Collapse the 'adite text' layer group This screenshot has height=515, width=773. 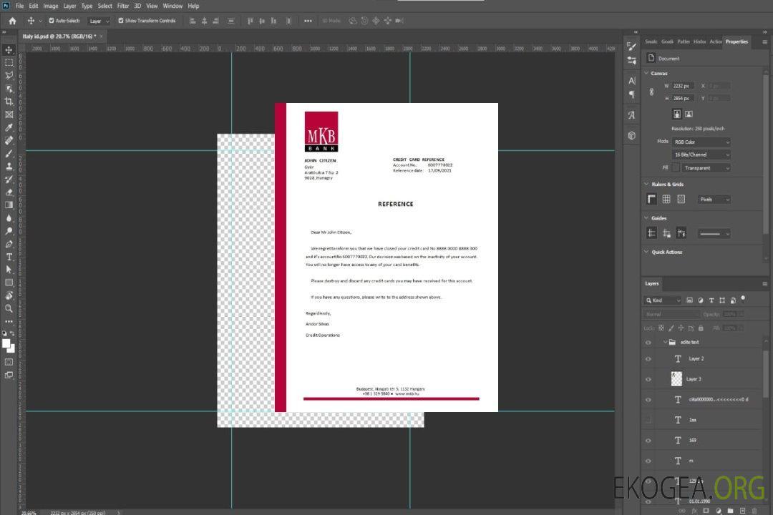tap(664, 342)
